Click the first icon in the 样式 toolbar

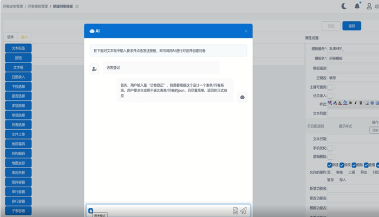[330, 103]
